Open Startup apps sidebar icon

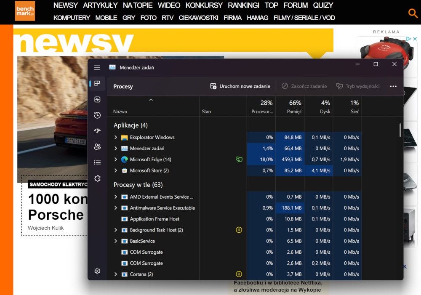[97, 131]
